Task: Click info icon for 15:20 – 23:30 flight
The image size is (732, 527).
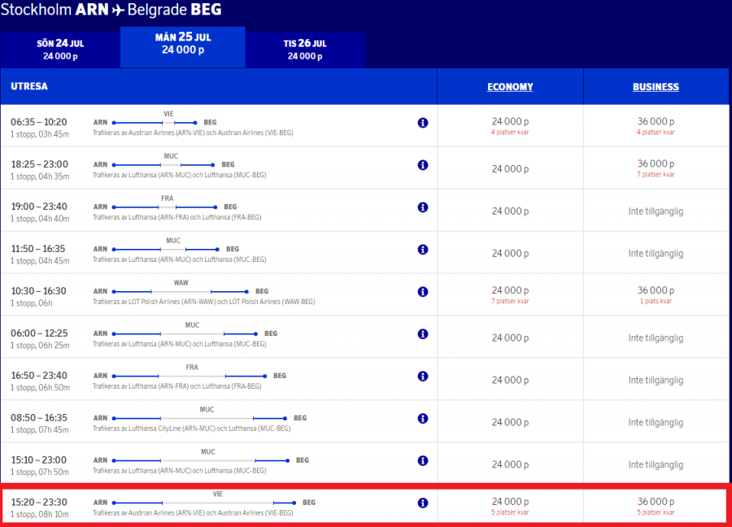Action: pos(423,503)
